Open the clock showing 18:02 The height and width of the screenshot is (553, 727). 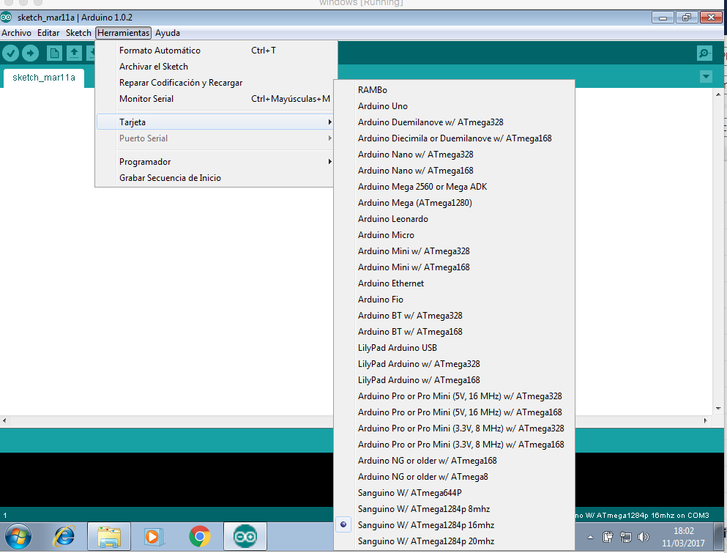coord(683,537)
